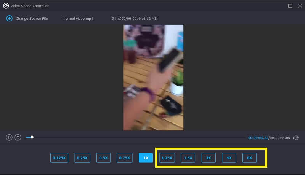Maximize the Video Speed Controller window
The width and height of the screenshot is (305, 175).
tap(290, 6)
